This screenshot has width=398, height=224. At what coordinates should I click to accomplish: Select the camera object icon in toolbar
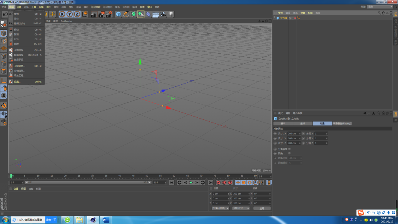pos(163,14)
